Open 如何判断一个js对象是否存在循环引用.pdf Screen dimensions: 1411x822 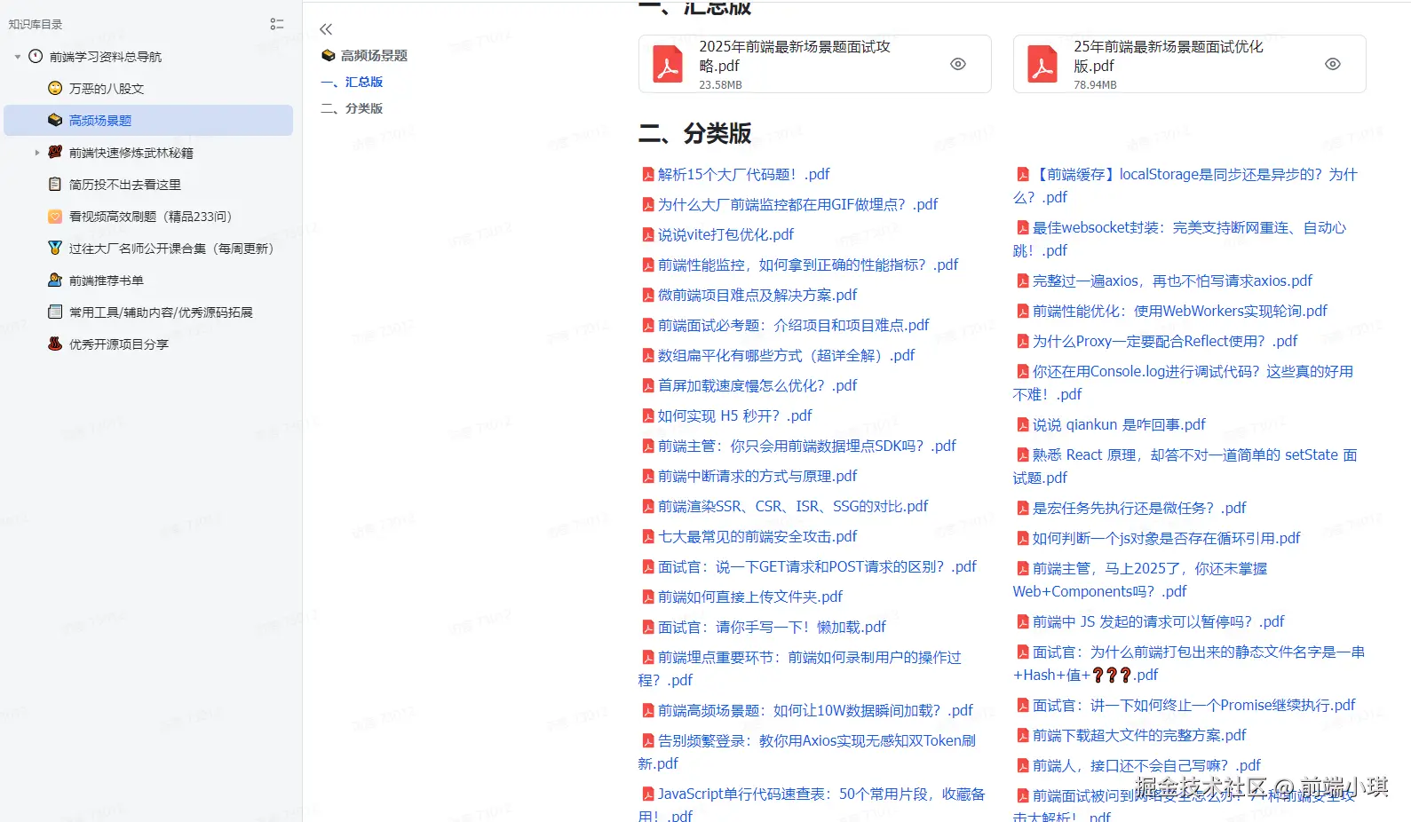(1166, 538)
